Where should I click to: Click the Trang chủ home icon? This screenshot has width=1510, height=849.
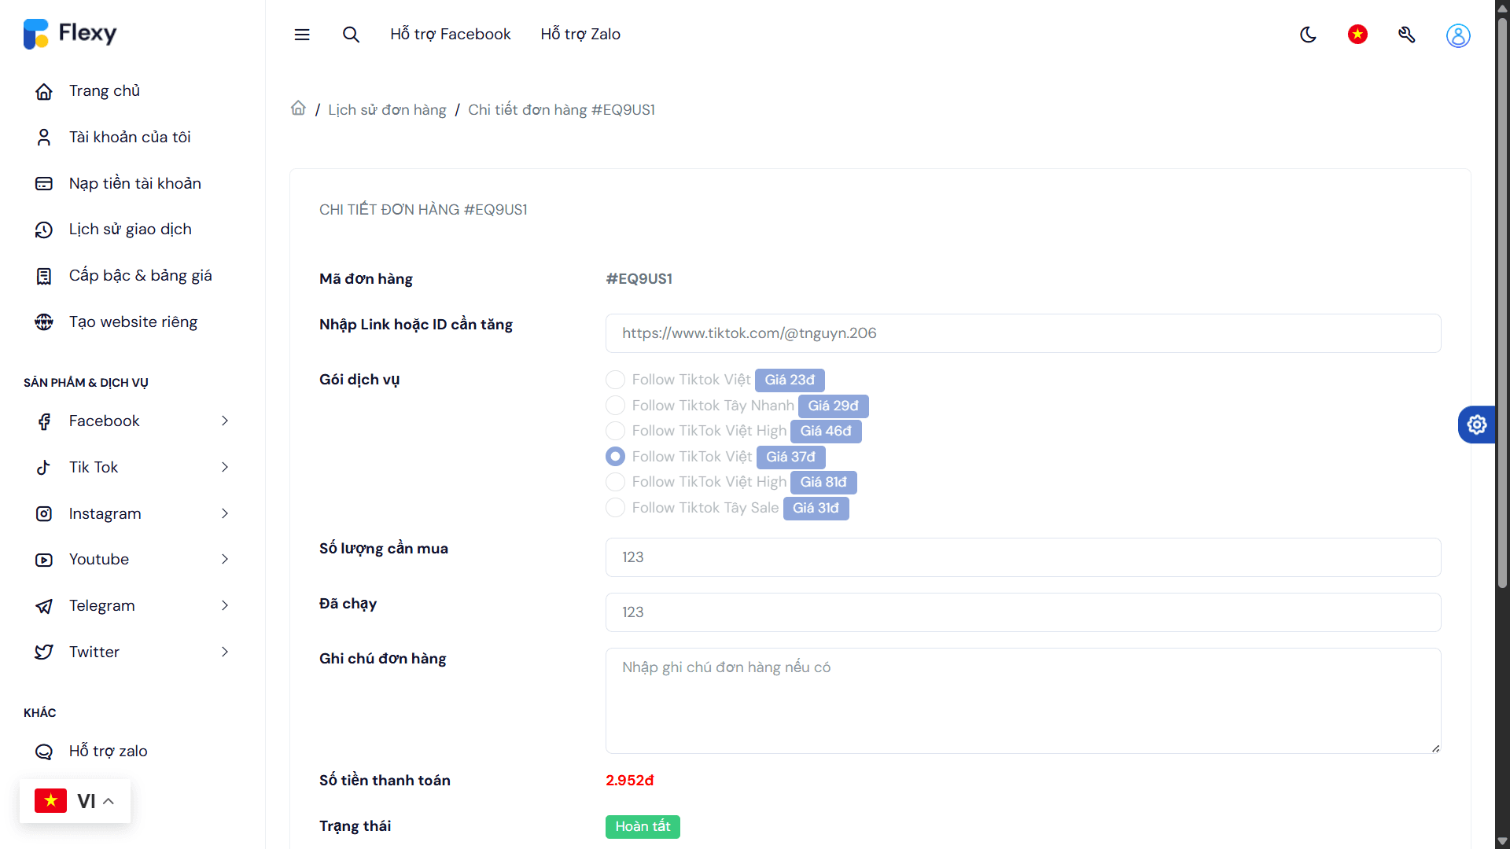(44, 91)
